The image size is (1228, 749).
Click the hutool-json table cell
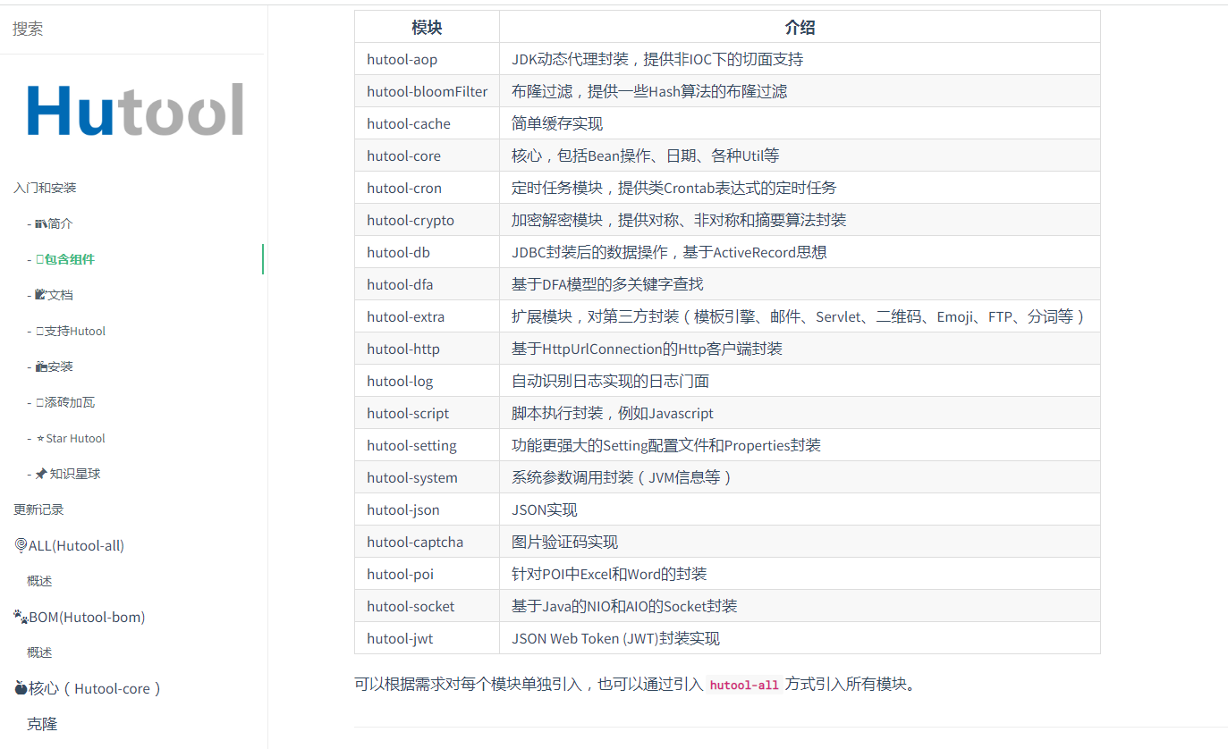point(427,509)
